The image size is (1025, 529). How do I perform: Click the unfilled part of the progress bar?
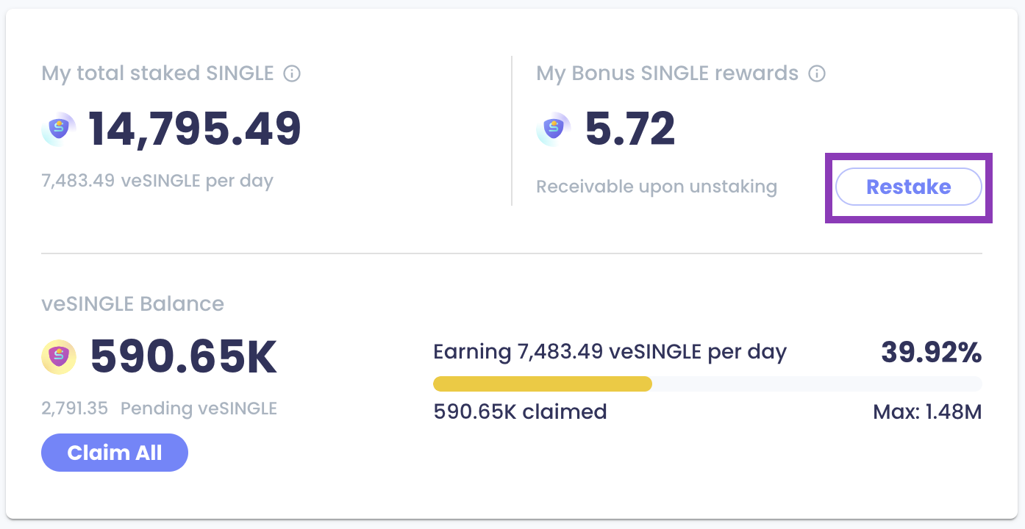[816, 384]
